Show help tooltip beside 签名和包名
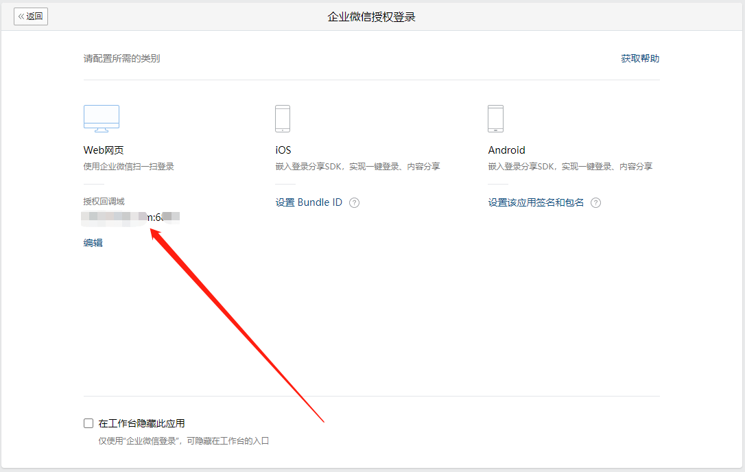Viewport: 745px width, 472px height. tap(596, 203)
